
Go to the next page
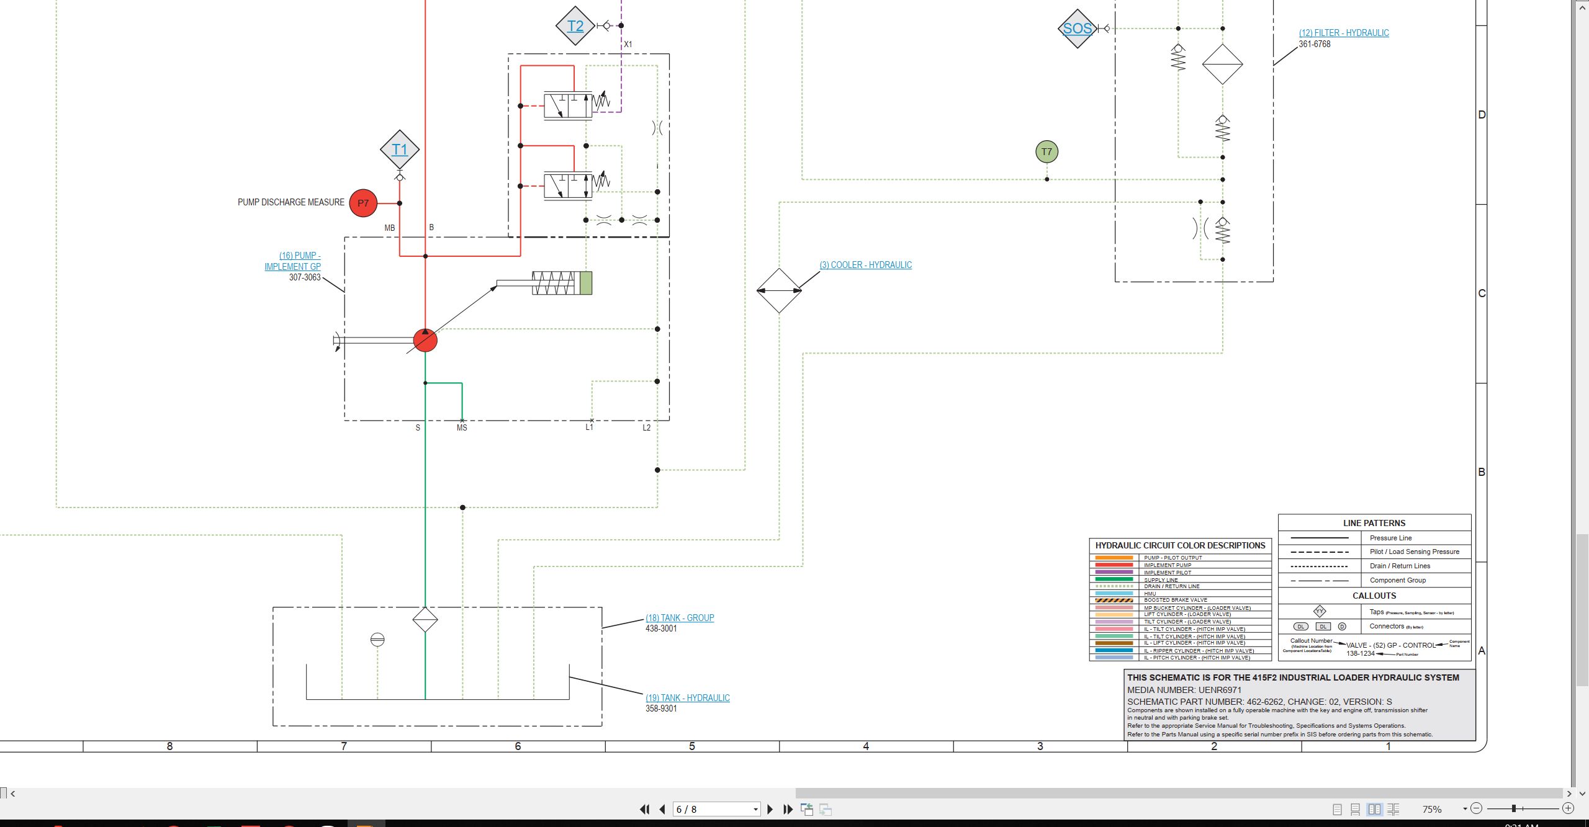tap(770, 809)
